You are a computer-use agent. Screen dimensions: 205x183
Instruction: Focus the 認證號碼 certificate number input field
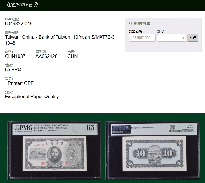tap(142, 38)
